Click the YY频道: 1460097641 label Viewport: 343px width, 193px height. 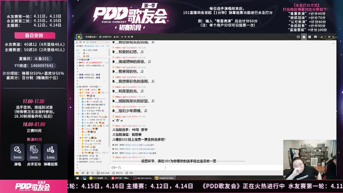coord(34,66)
